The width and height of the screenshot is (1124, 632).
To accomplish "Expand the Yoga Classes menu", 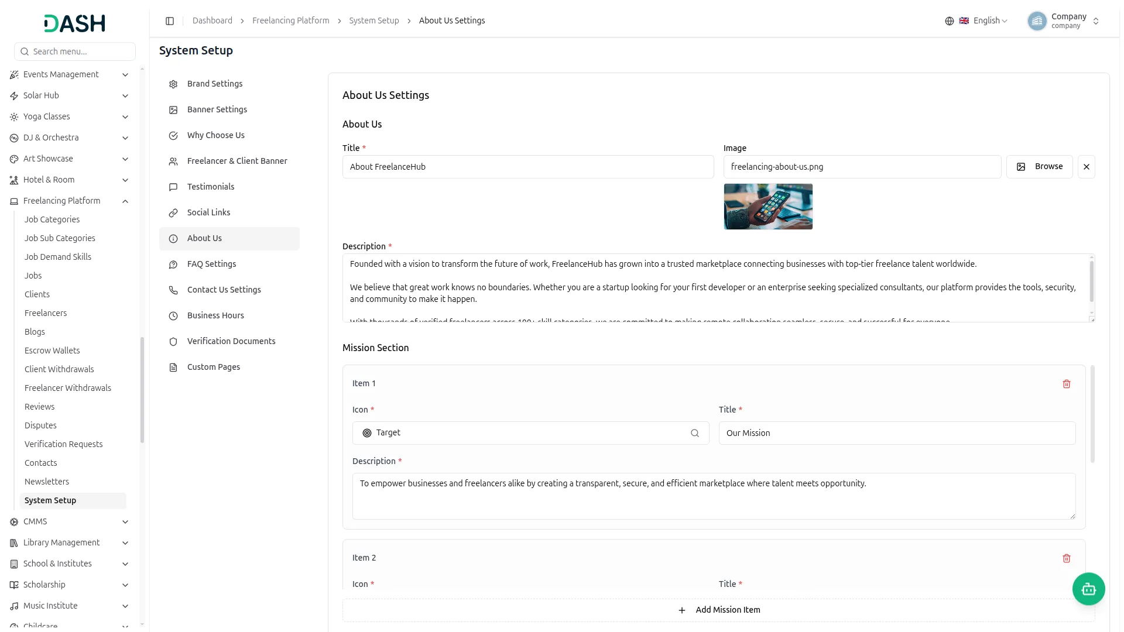I will coord(125,117).
